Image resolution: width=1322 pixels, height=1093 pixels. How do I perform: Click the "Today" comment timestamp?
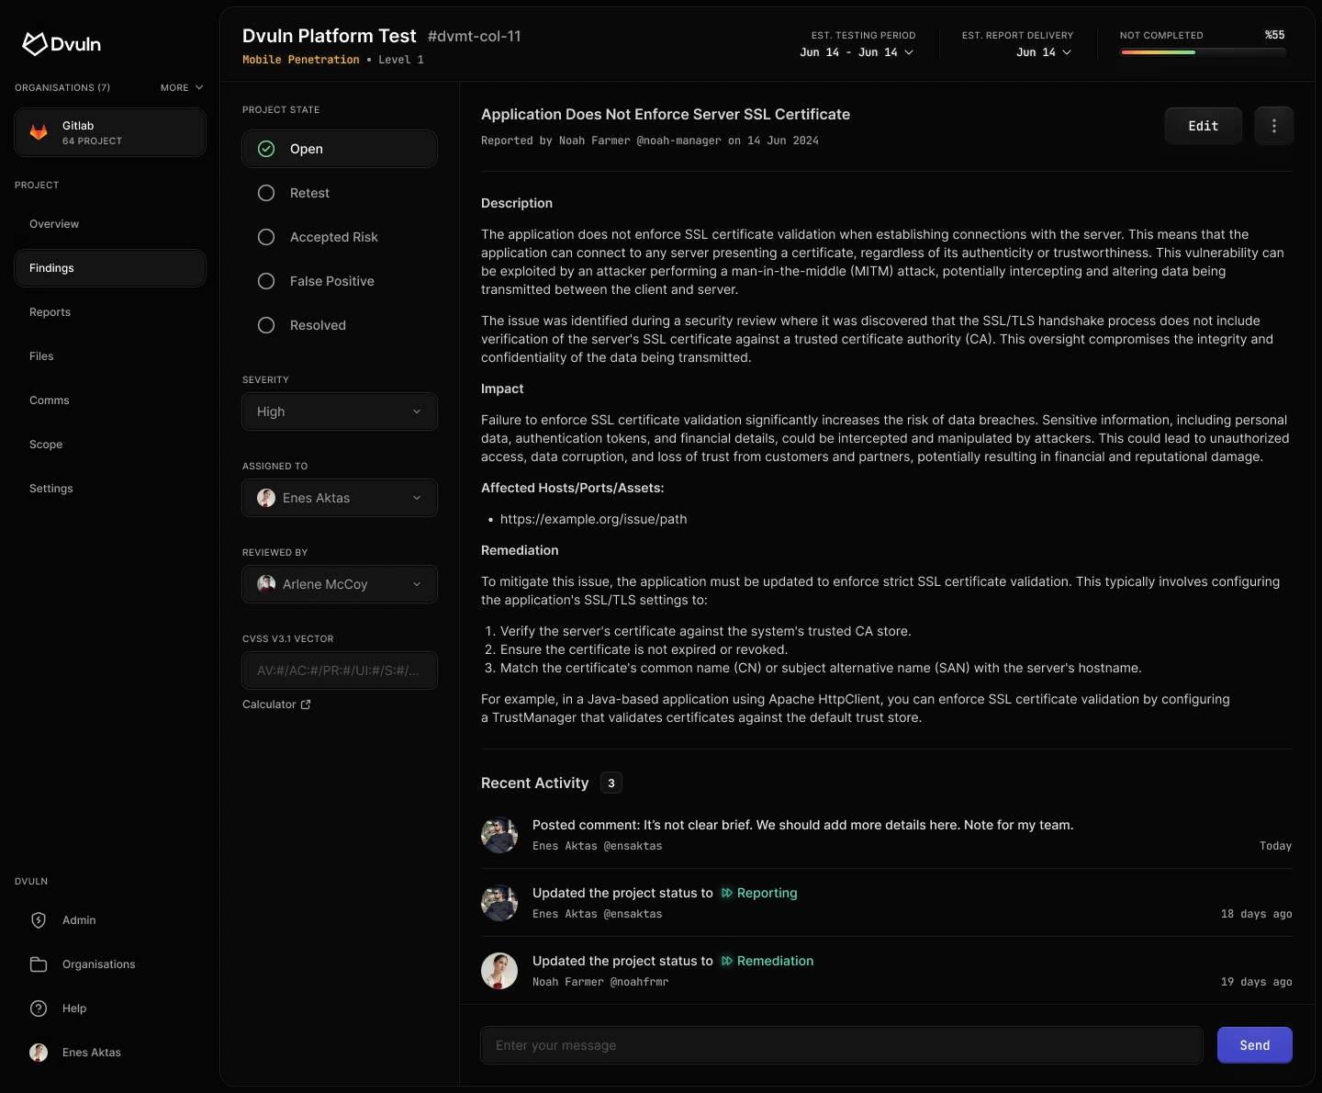pos(1275,846)
